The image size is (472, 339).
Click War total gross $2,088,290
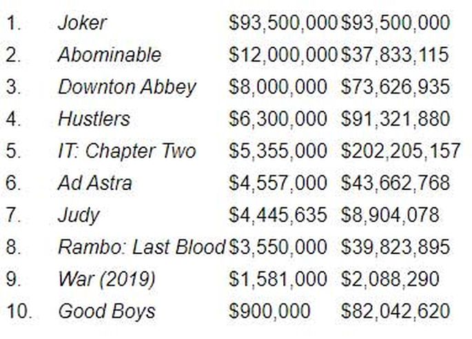click(390, 279)
